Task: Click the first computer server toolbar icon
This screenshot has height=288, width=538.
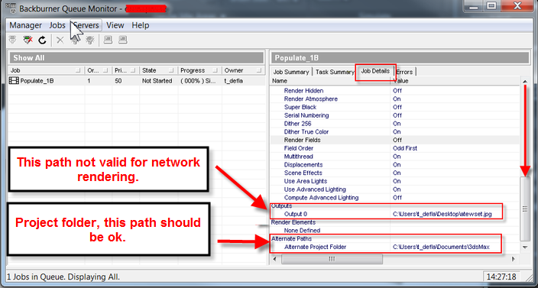Action: (x=108, y=40)
